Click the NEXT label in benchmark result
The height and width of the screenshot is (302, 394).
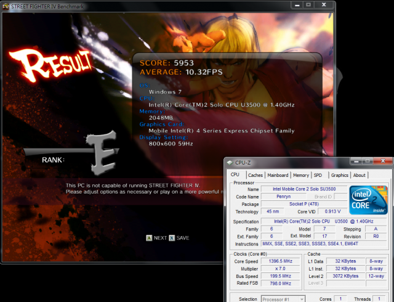point(160,238)
